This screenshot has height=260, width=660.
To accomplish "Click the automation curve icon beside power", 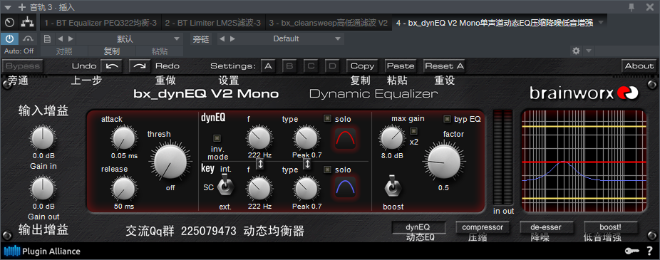I will point(29,38).
